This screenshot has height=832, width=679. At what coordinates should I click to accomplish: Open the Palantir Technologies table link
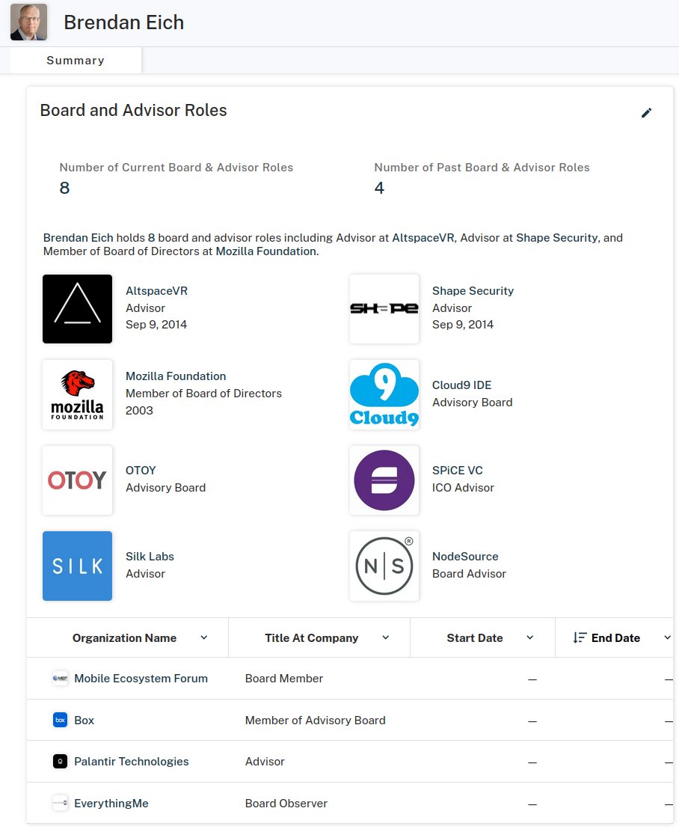(131, 762)
